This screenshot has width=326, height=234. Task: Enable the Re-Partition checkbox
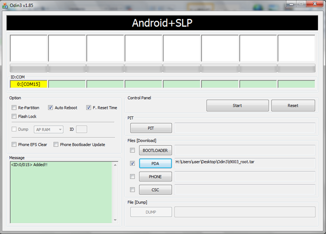[x=14, y=107]
